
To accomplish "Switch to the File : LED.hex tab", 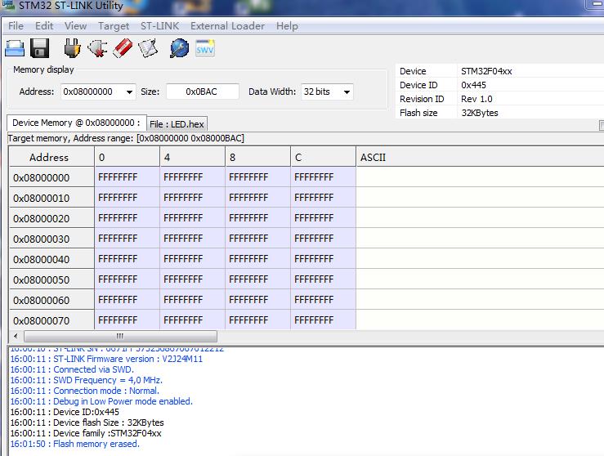I will [x=177, y=123].
